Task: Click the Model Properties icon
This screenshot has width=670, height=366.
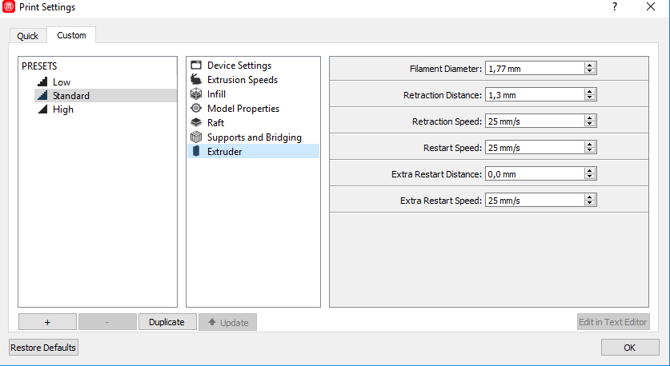Action: coord(196,109)
